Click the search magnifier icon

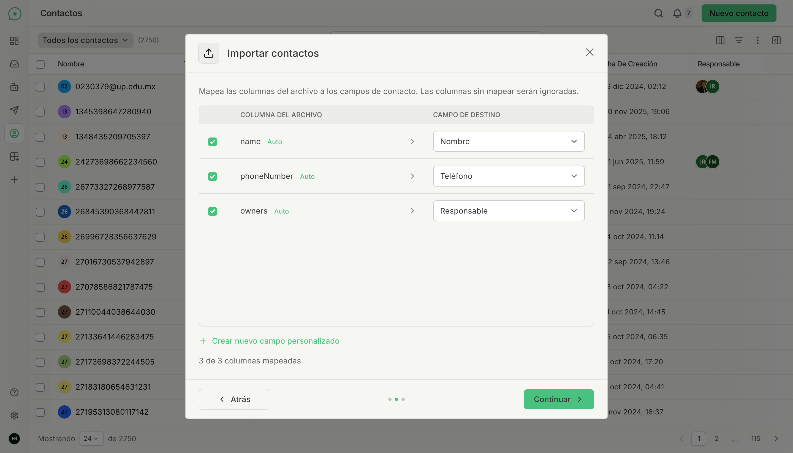(x=658, y=14)
